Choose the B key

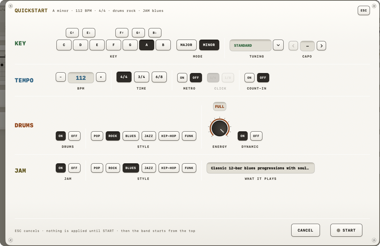[x=163, y=45]
